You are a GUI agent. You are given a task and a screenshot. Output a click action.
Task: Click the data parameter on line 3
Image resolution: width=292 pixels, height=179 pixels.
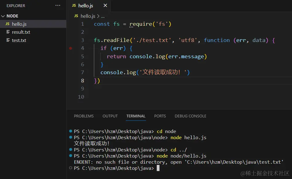coord(259,40)
